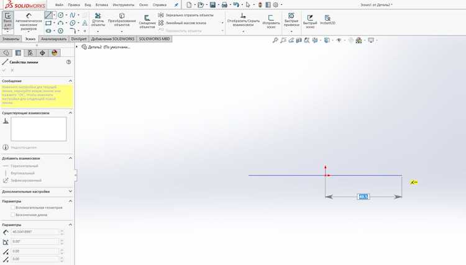The image size is (466, 265).
Task: Open the DisplayManager tab
Action: point(54,53)
